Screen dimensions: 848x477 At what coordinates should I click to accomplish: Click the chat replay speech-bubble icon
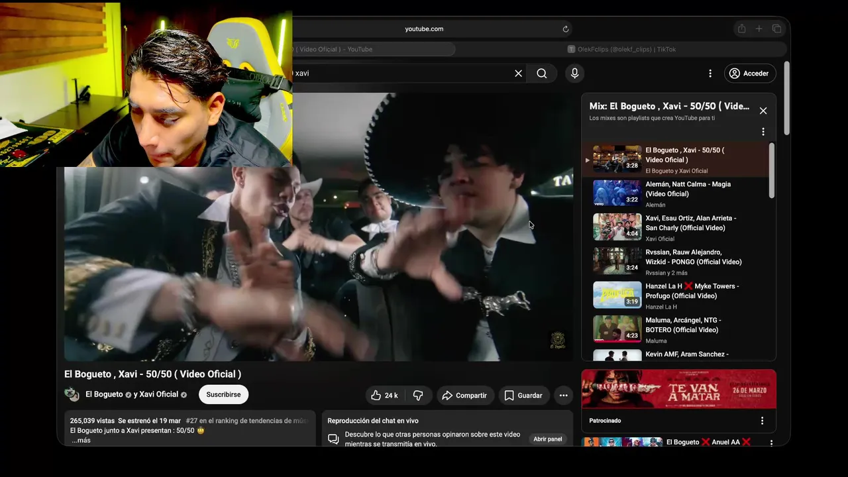pyautogui.click(x=333, y=439)
